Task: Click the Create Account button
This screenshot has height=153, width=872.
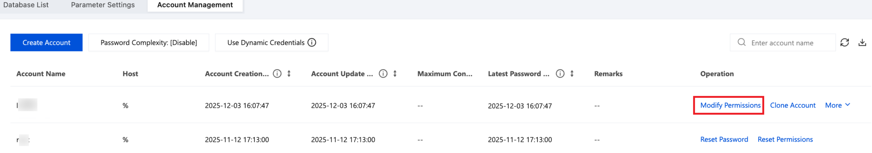Action: [46, 42]
